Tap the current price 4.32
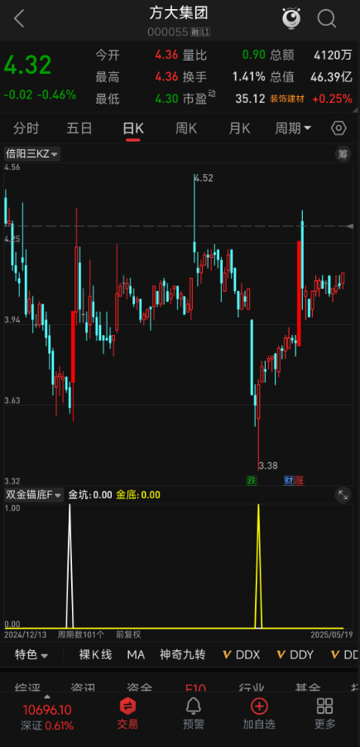Screen dimensions: 360x747 click(x=27, y=65)
